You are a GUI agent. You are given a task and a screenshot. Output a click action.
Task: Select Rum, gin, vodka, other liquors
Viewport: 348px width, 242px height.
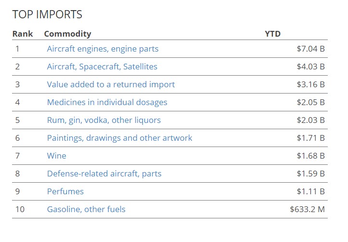103,120
